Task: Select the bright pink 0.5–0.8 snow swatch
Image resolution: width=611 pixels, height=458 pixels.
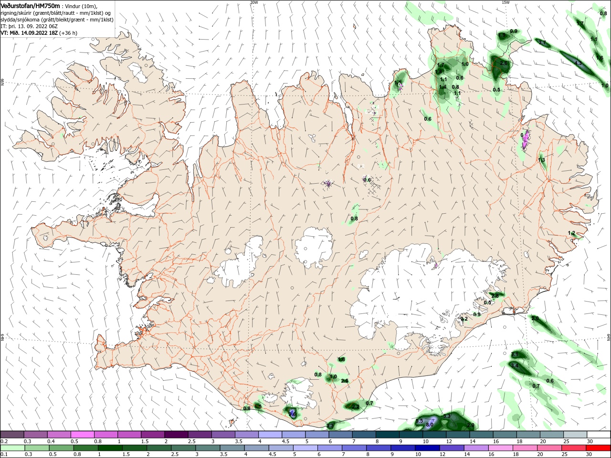Action: [82, 434]
